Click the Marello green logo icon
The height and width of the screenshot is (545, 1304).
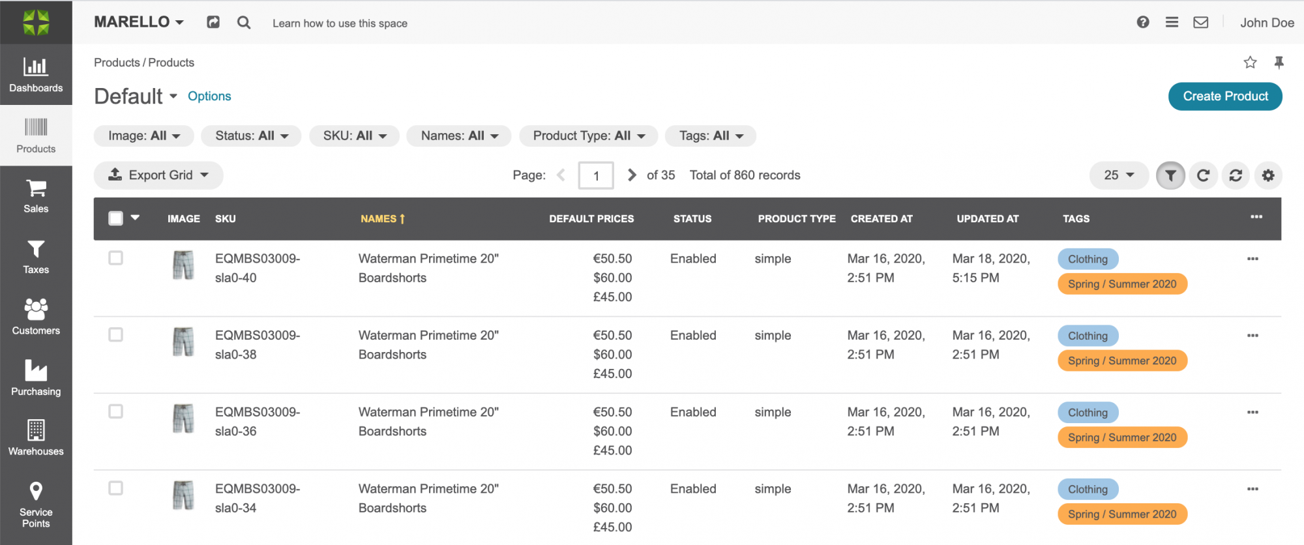(x=36, y=22)
